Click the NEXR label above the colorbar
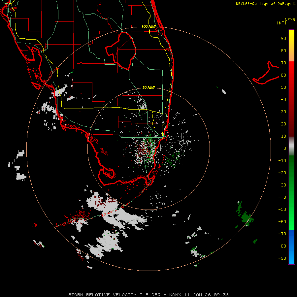The height and width of the screenshot is (297, 297). [x=290, y=20]
